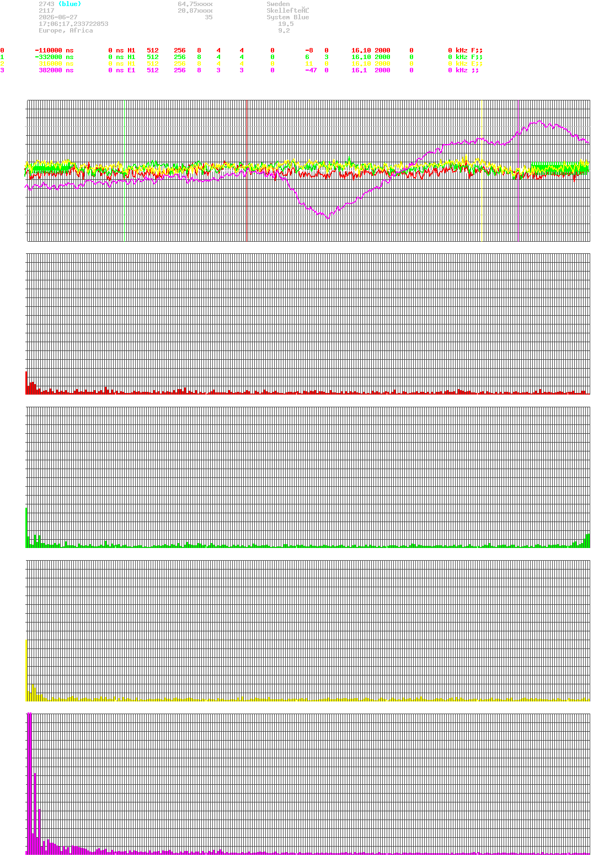The width and height of the screenshot is (604, 867).
Task: Click the magenta 16.1 value
Action: click(359, 70)
